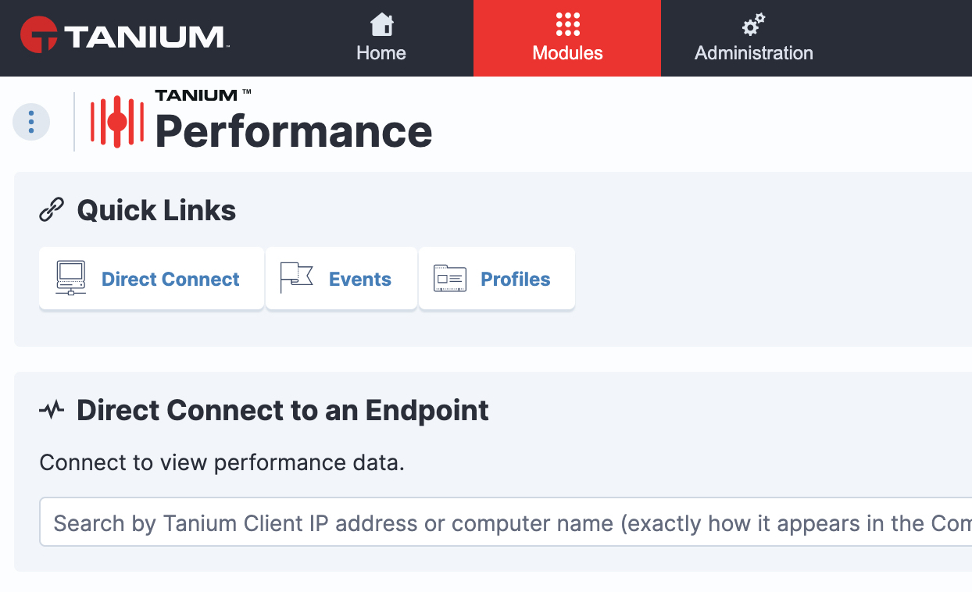Image resolution: width=972 pixels, height=592 pixels.
Task: Go to the Administration tab
Action: point(754,38)
